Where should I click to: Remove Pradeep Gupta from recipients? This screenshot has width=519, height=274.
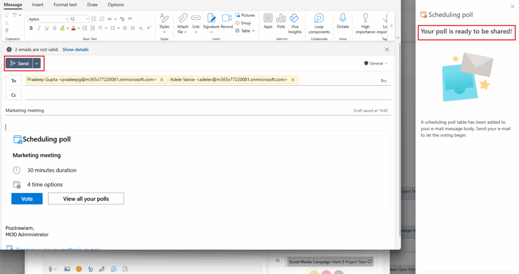pos(162,80)
